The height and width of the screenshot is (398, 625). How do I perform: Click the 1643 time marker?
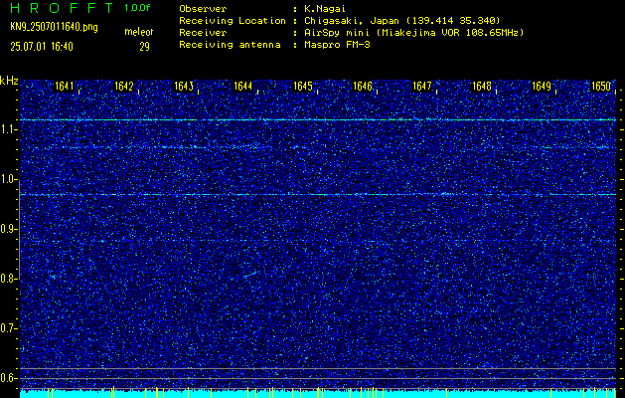(184, 87)
